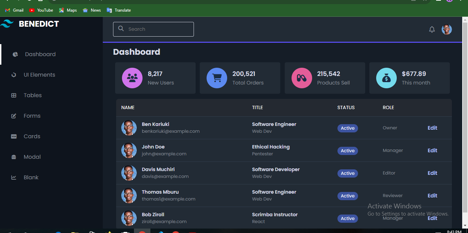
Task: Open the Gmail bookmark
Action: coord(14,10)
